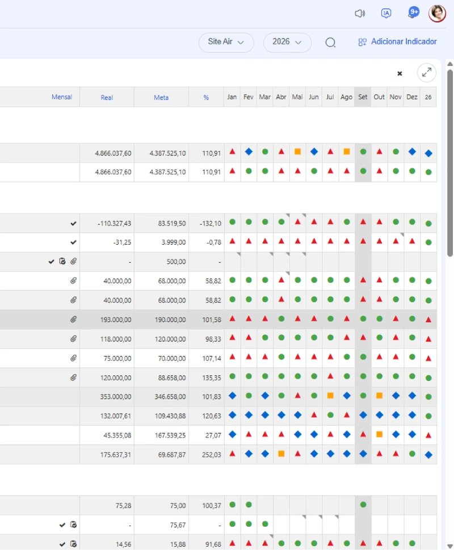This screenshot has height=550, width=454.
Task: Open the attachment paperclip in the 500,00 row
Action: pos(73,261)
